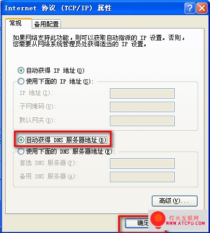Close the TCP/IP properties dialog
Image resolution: width=210 pixels, height=233 pixels.
202,8
